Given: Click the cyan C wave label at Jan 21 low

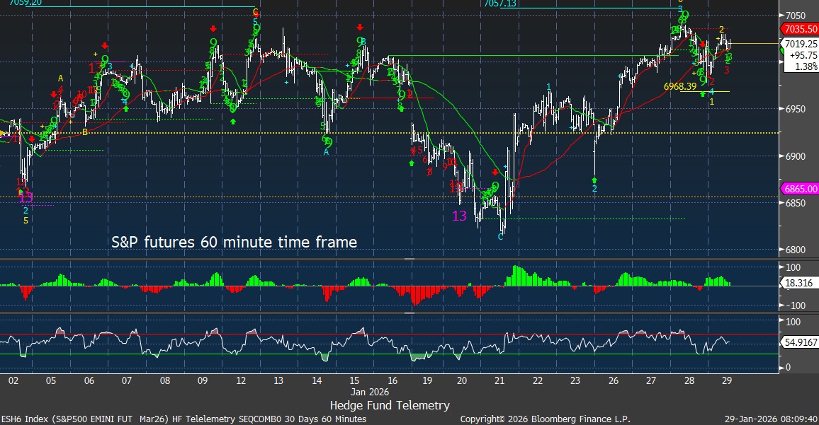Looking at the screenshot, I should pos(501,236).
